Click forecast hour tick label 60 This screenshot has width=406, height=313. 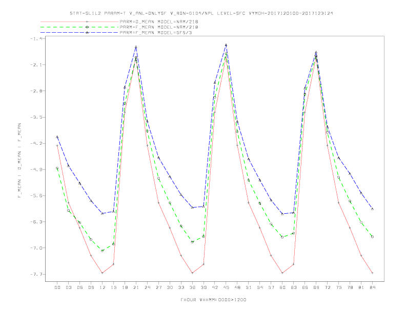click(282, 287)
